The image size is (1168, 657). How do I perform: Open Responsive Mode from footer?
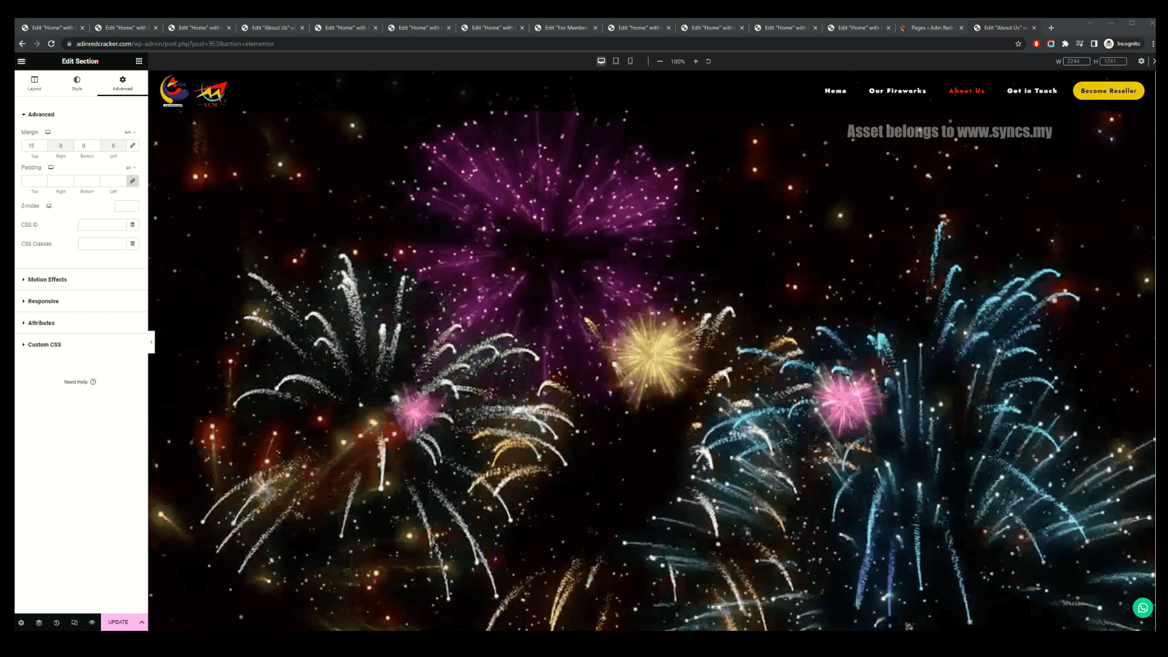click(x=74, y=622)
